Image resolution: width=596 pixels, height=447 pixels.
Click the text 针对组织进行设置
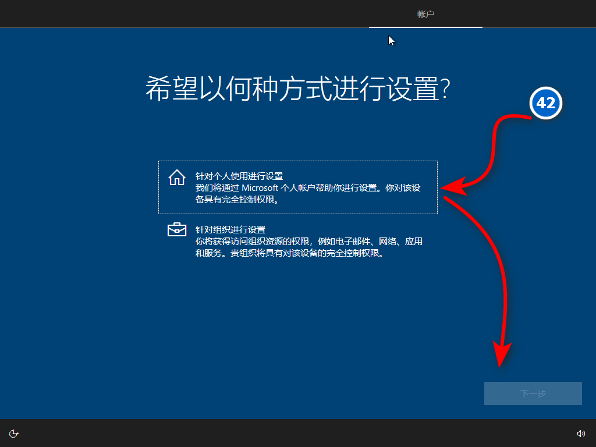point(230,229)
